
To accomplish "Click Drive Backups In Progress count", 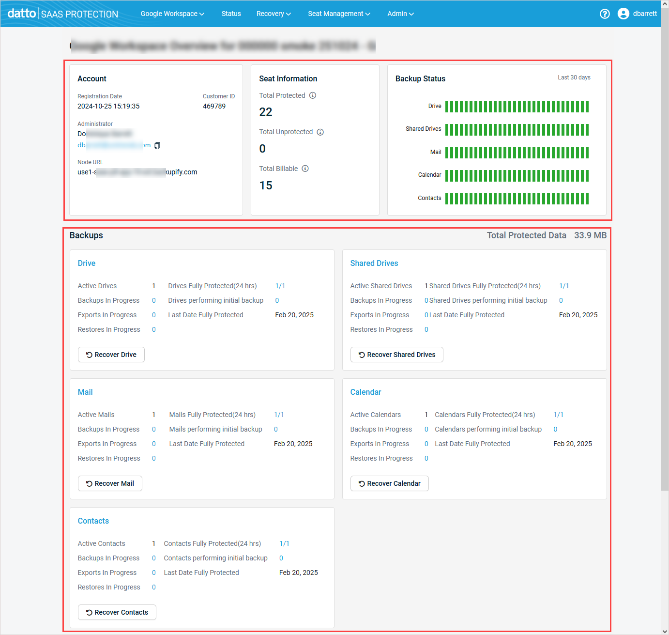I will (x=154, y=300).
